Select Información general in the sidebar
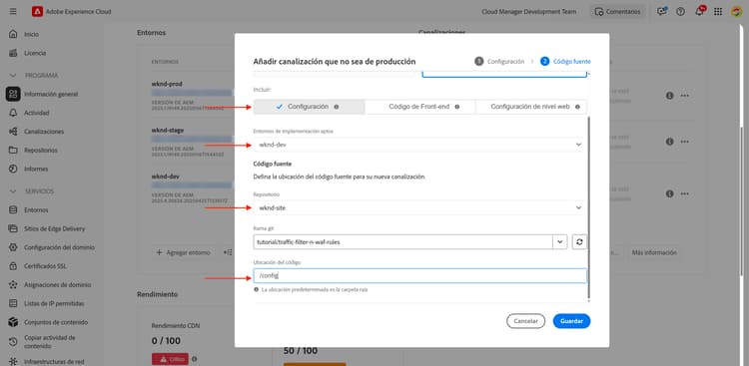Viewport: 749px width, 366px height. tap(51, 94)
